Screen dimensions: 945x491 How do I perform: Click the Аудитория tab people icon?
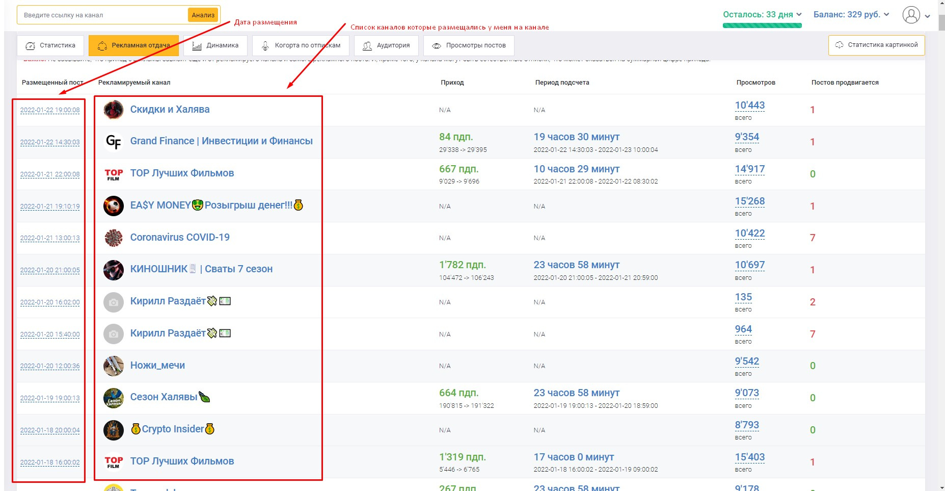[x=367, y=46]
